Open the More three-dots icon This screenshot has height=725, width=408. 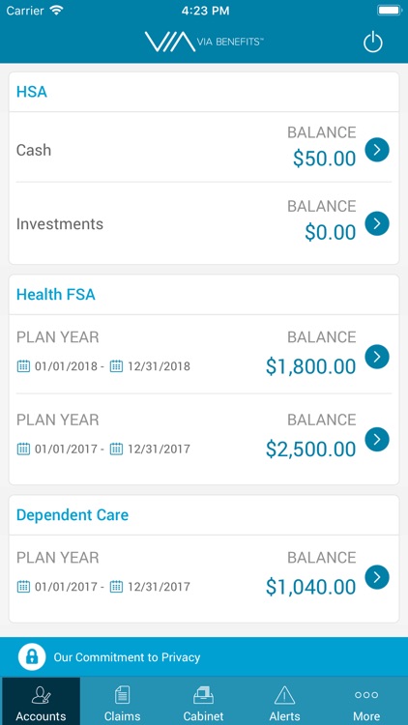366,695
